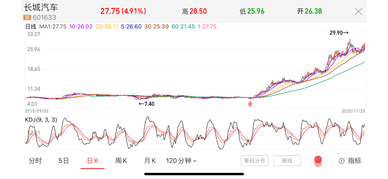
Task: Tap the iOS home indicator bar
Action: [194, 174]
